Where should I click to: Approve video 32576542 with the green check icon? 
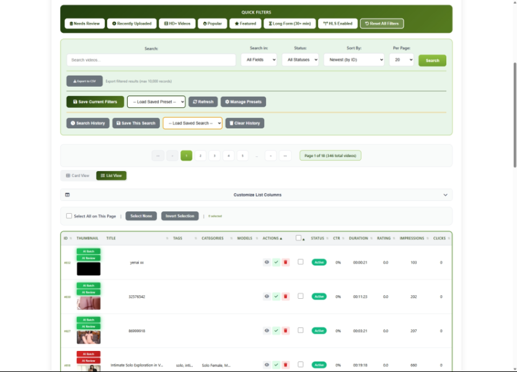(x=276, y=296)
